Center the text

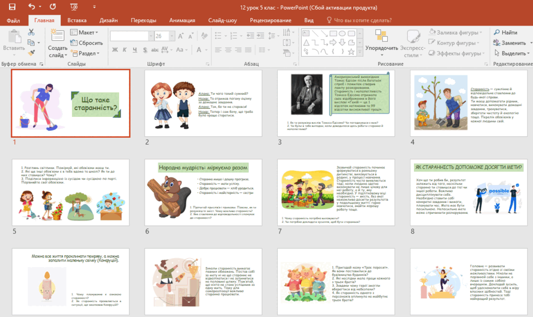click(x=229, y=50)
